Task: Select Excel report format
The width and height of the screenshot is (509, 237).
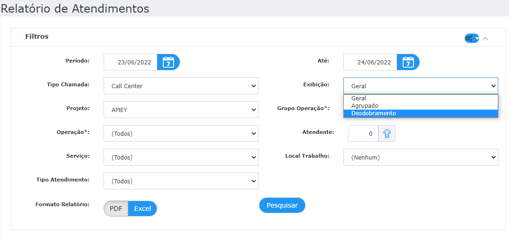Action: [x=142, y=209]
